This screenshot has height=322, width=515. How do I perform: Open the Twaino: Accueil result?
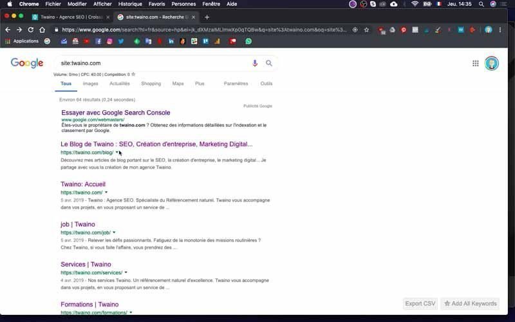coord(83,184)
